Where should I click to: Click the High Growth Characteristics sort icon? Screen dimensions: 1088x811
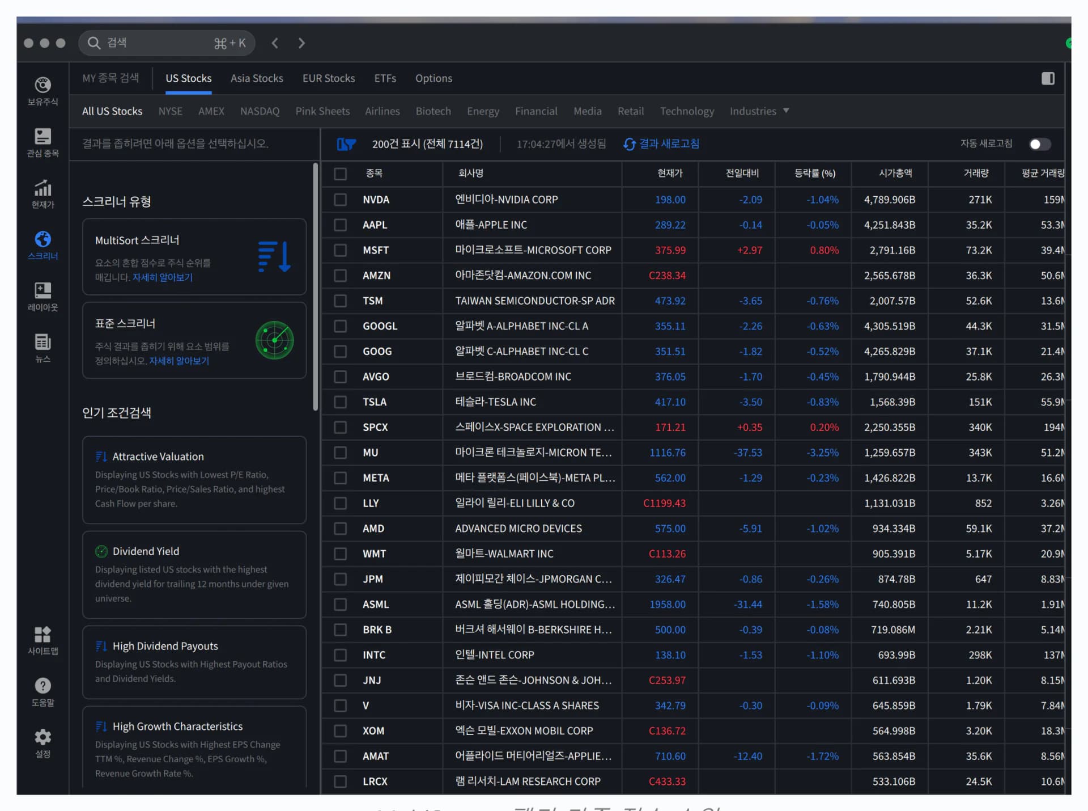(101, 726)
